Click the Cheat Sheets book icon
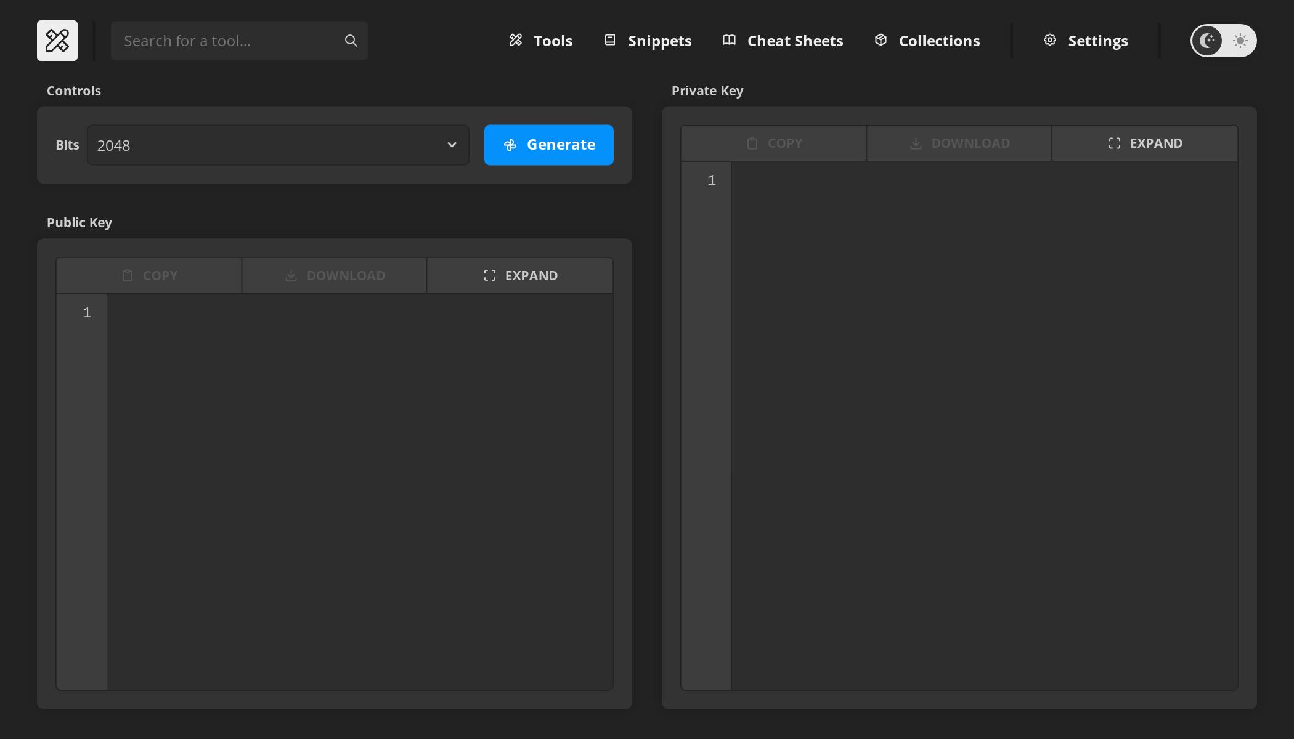The width and height of the screenshot is (1294, 739). (x=729, y=40)
